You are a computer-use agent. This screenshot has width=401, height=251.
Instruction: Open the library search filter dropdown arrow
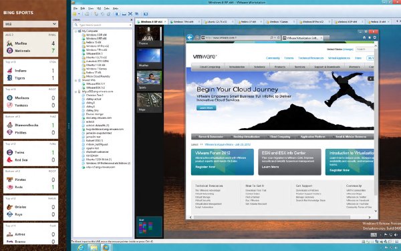click(x=130, y=25)
